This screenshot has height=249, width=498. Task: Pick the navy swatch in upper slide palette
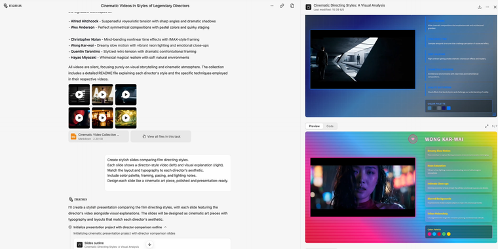[x=444, y=108]
